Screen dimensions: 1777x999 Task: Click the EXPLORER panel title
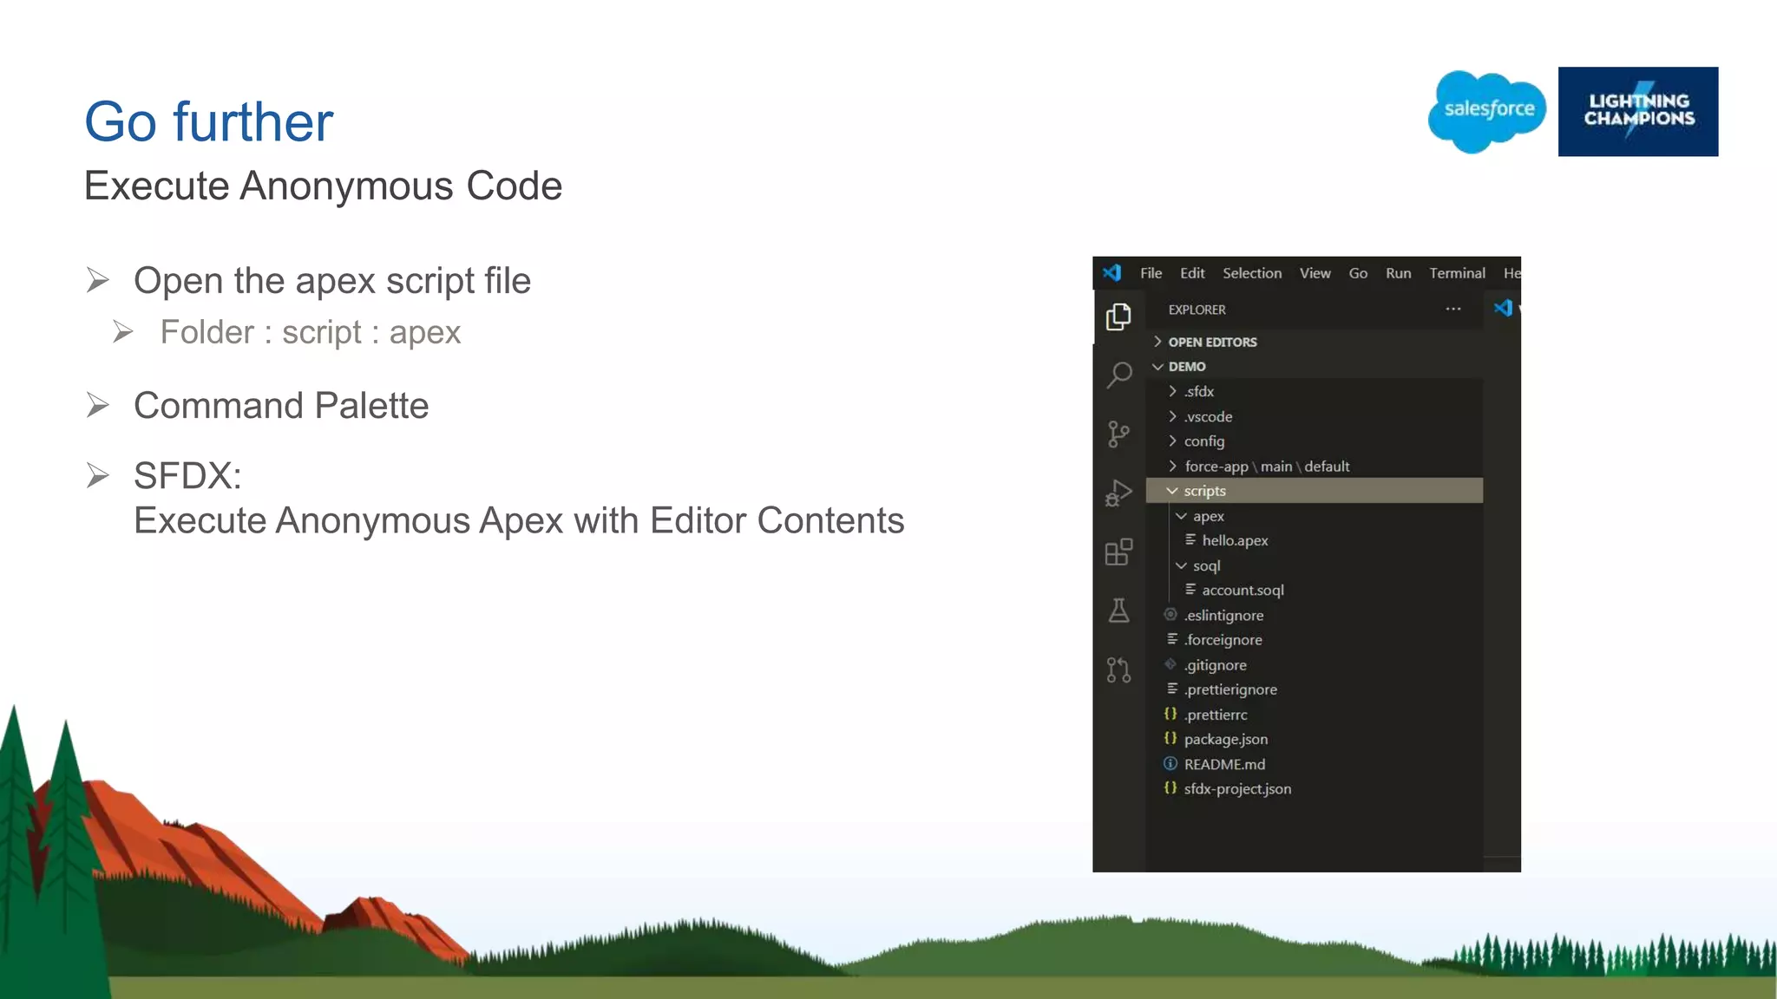pyautogui.click(x=1197, y=310)
